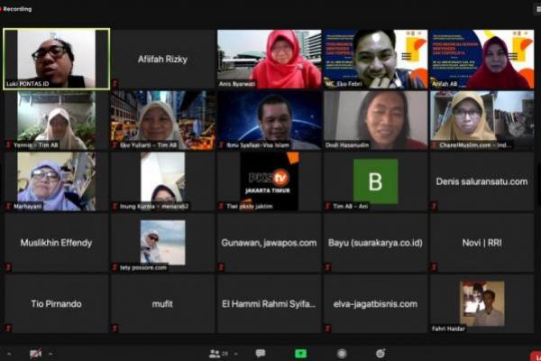Screen dimensions: 541x361
Task: Select Afifah AB's video tile
Action: pyautogui.click(x=482, y=59)
